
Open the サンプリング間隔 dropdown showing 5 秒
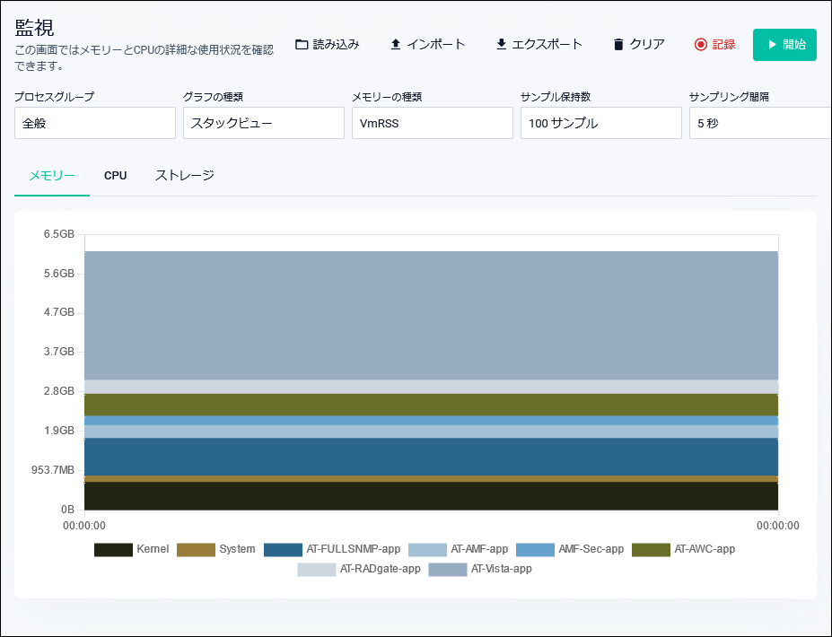(x=760, y=123)
